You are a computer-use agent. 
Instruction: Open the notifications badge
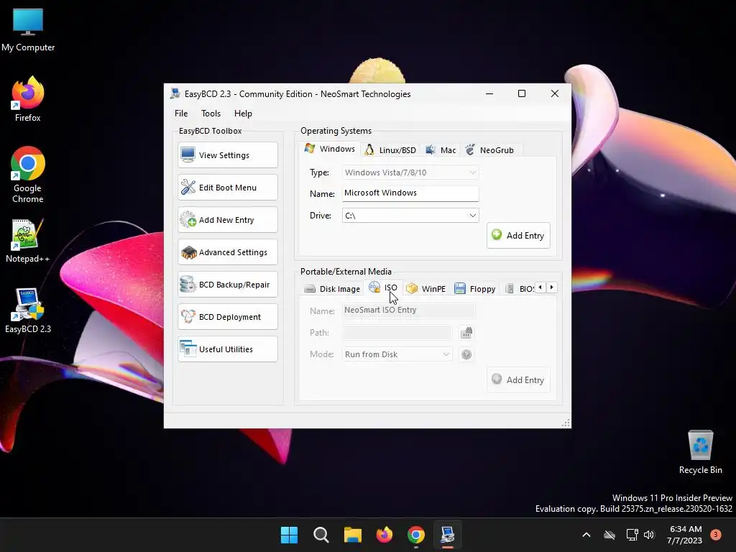tap(715, 534)
